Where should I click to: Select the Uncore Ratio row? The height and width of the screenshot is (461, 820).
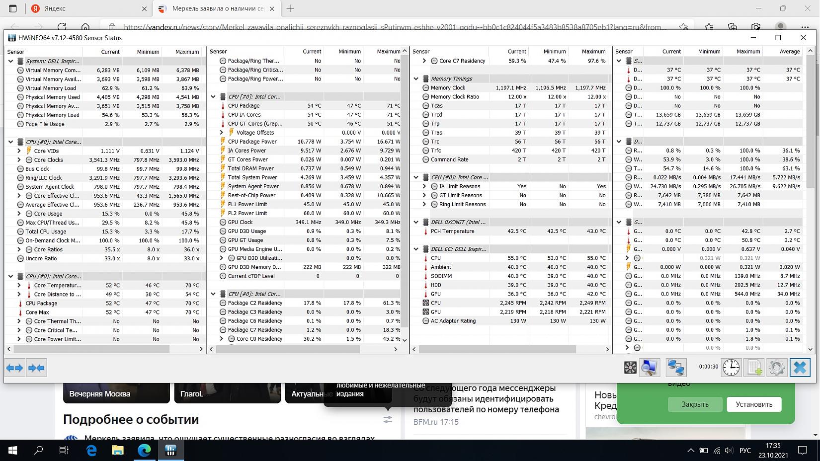(104, 258)
